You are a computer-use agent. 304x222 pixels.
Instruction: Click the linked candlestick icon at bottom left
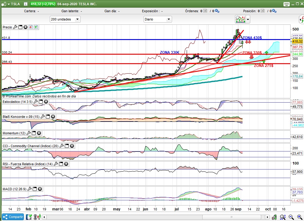click(x=37, y=217)
